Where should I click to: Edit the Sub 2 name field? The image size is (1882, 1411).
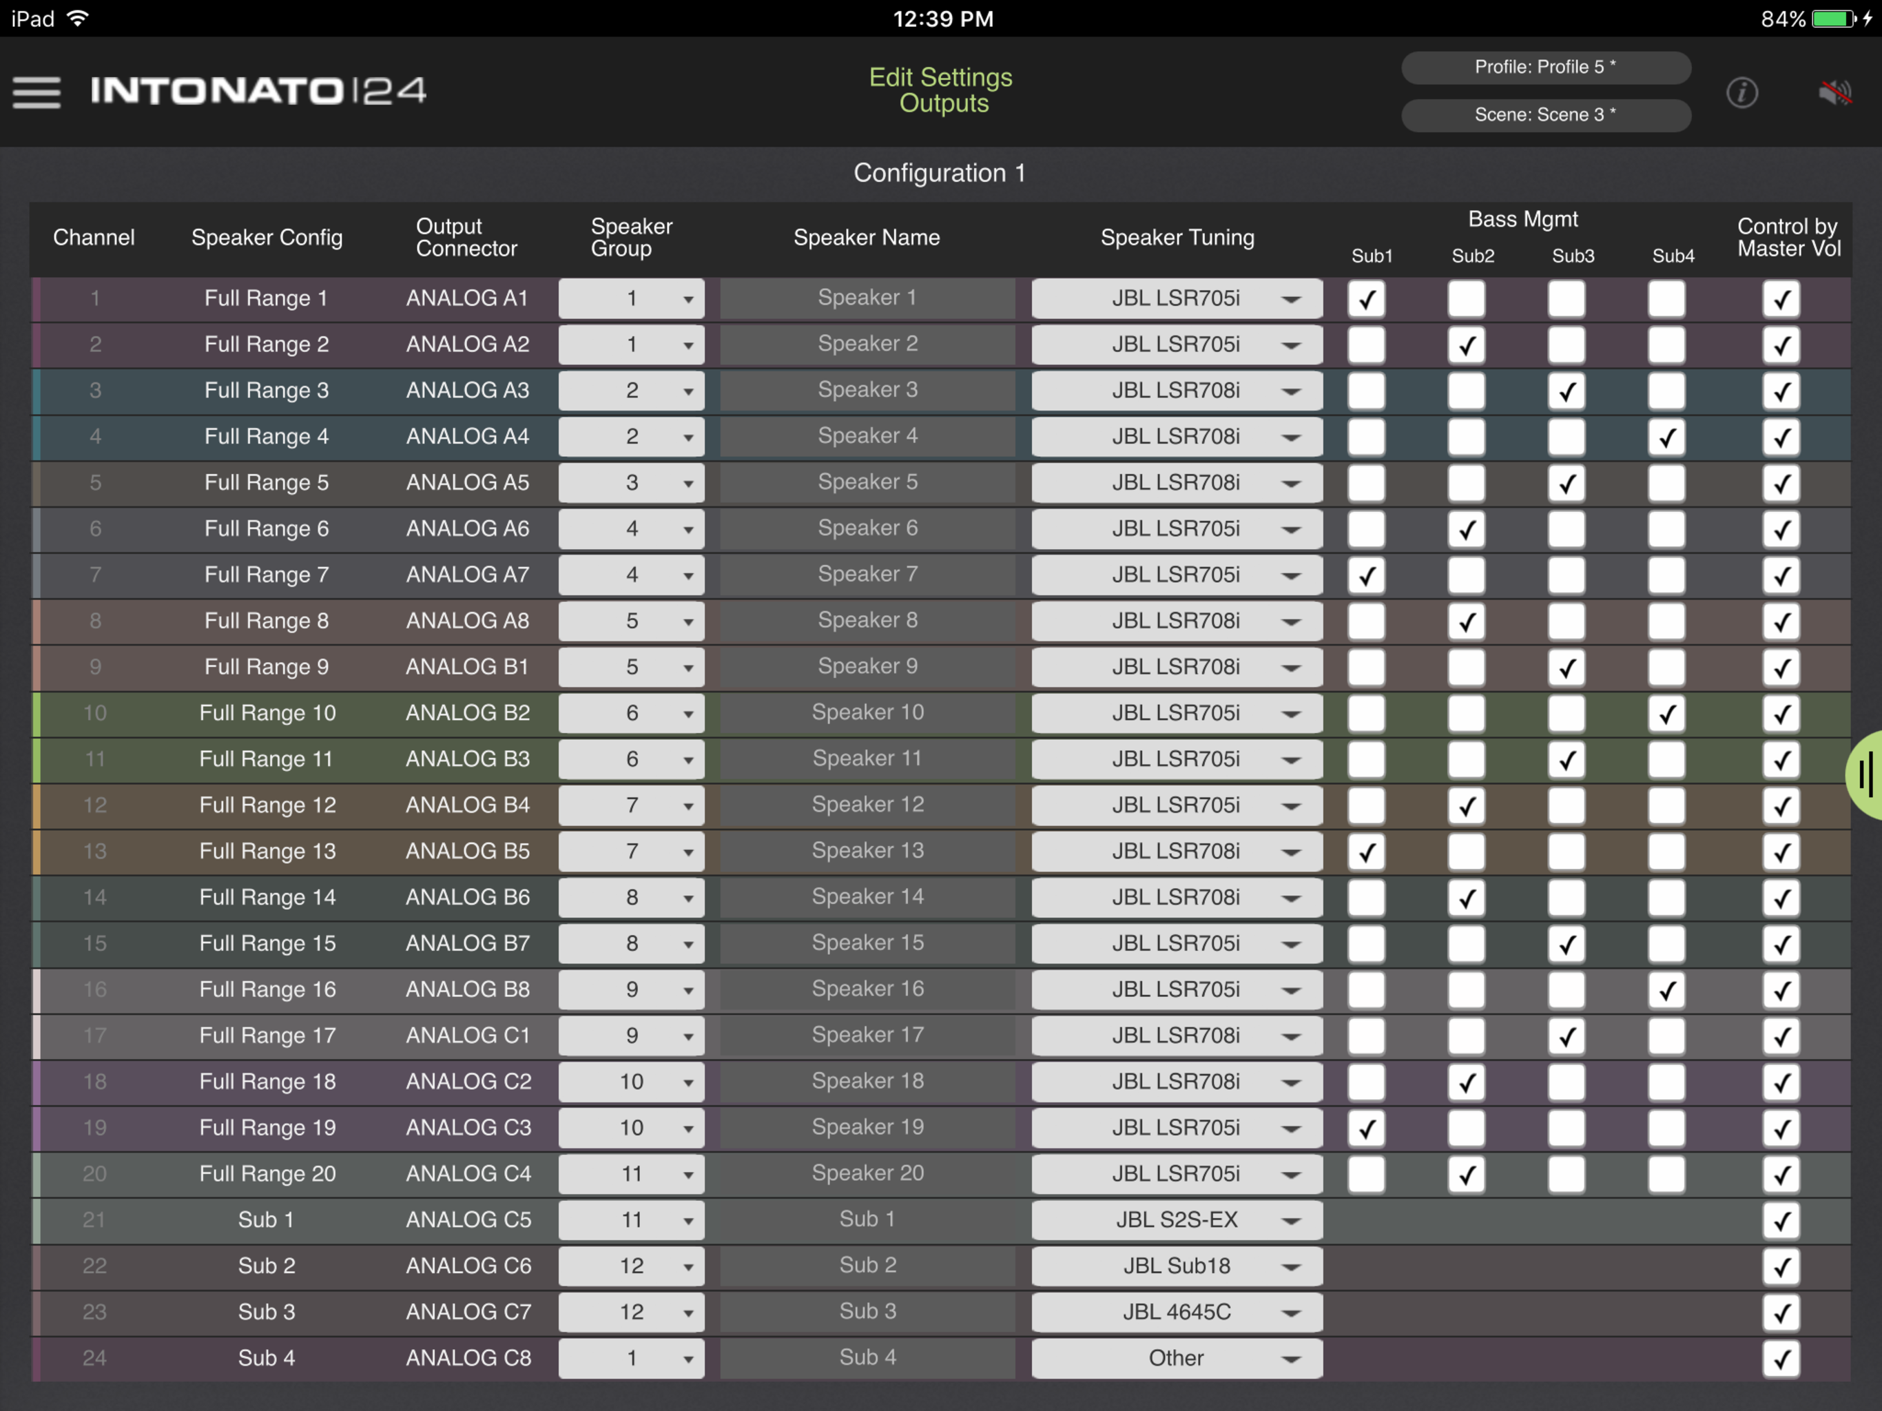tap(867, 1266)
